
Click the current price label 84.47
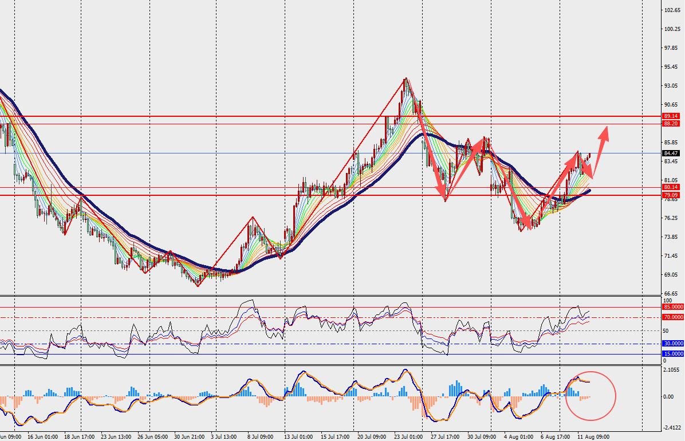pos(671,153)
